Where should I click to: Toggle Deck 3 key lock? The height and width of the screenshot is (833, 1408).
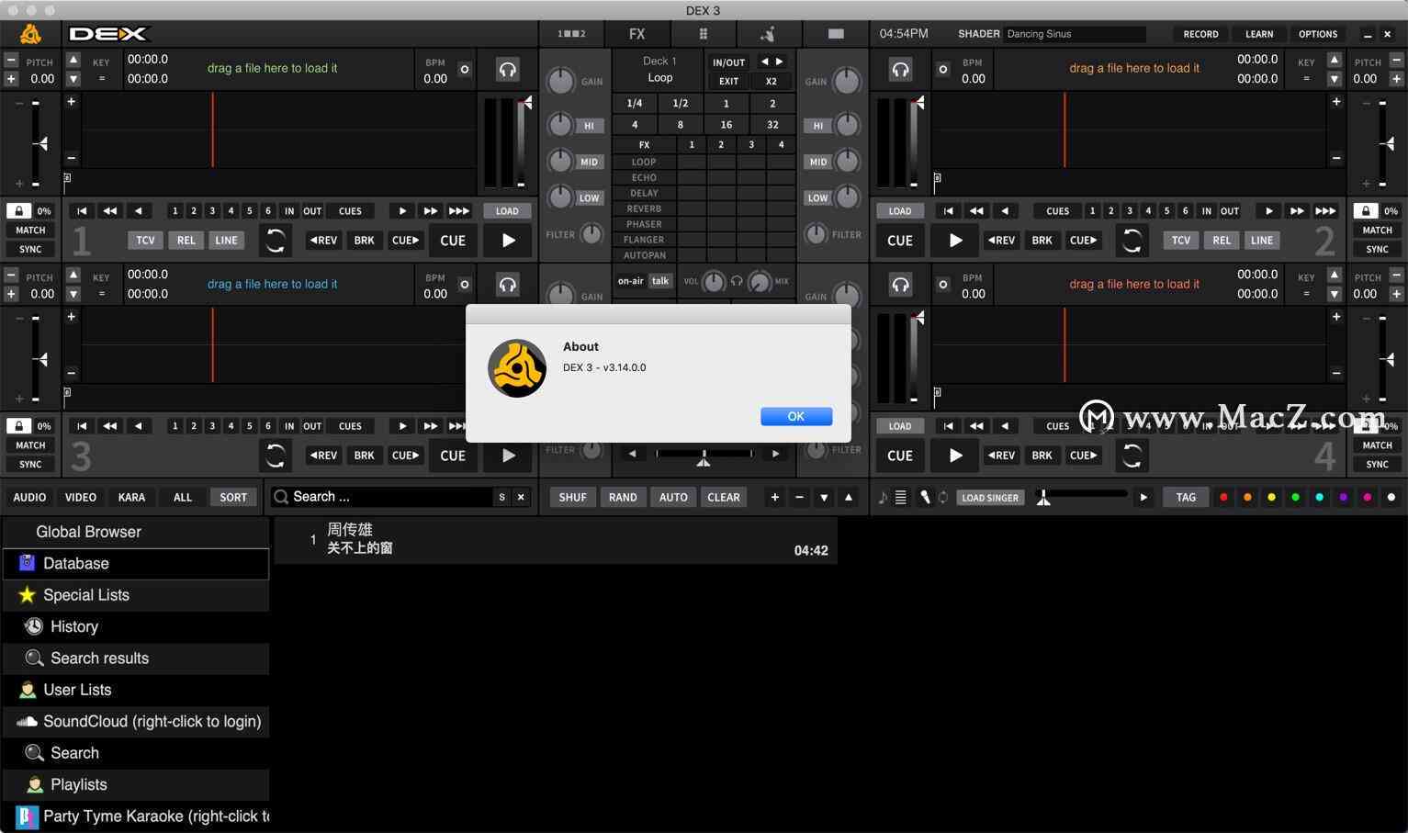tap(18, 426)
